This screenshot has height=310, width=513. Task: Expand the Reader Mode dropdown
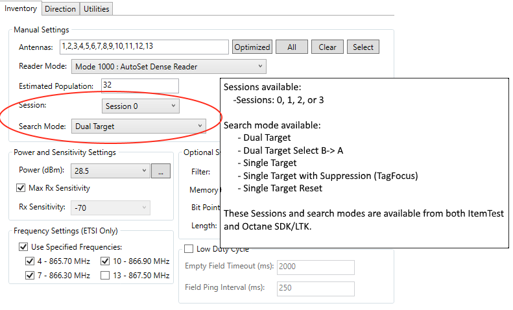point(169,66)
